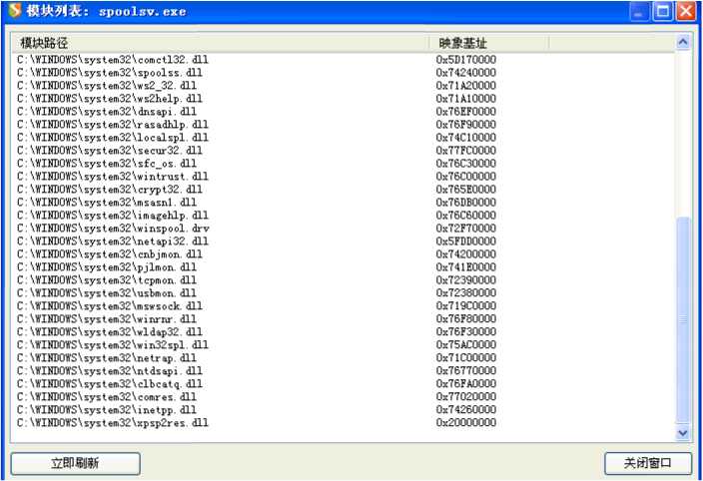Click base address 0x20000000
703x481 pixels.
pyautogui.click(x=465, y=423)
